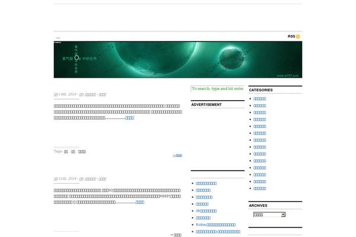
Task: Open the last link under CATEGORIES
Action: [260, 188]
